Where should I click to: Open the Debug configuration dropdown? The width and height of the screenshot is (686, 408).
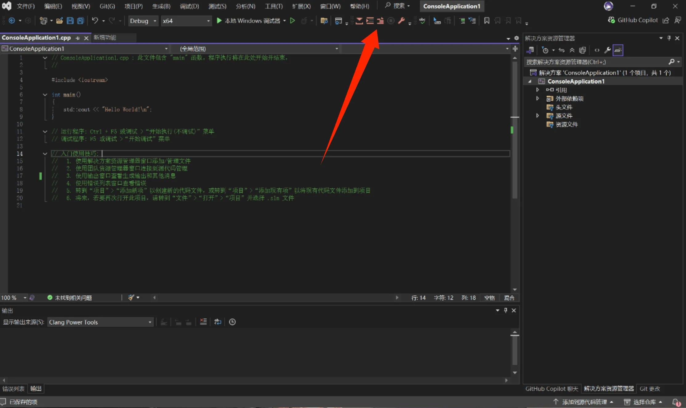pyautogui.click(x=143, y=21)
